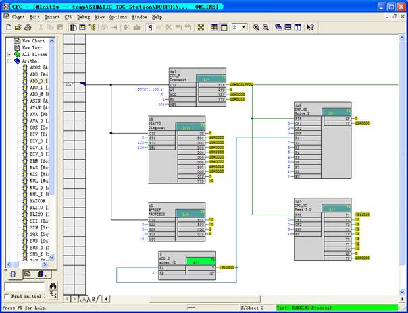Click the New chart toolbar icon
Screen dimensions: 408x313
(9, 28)
